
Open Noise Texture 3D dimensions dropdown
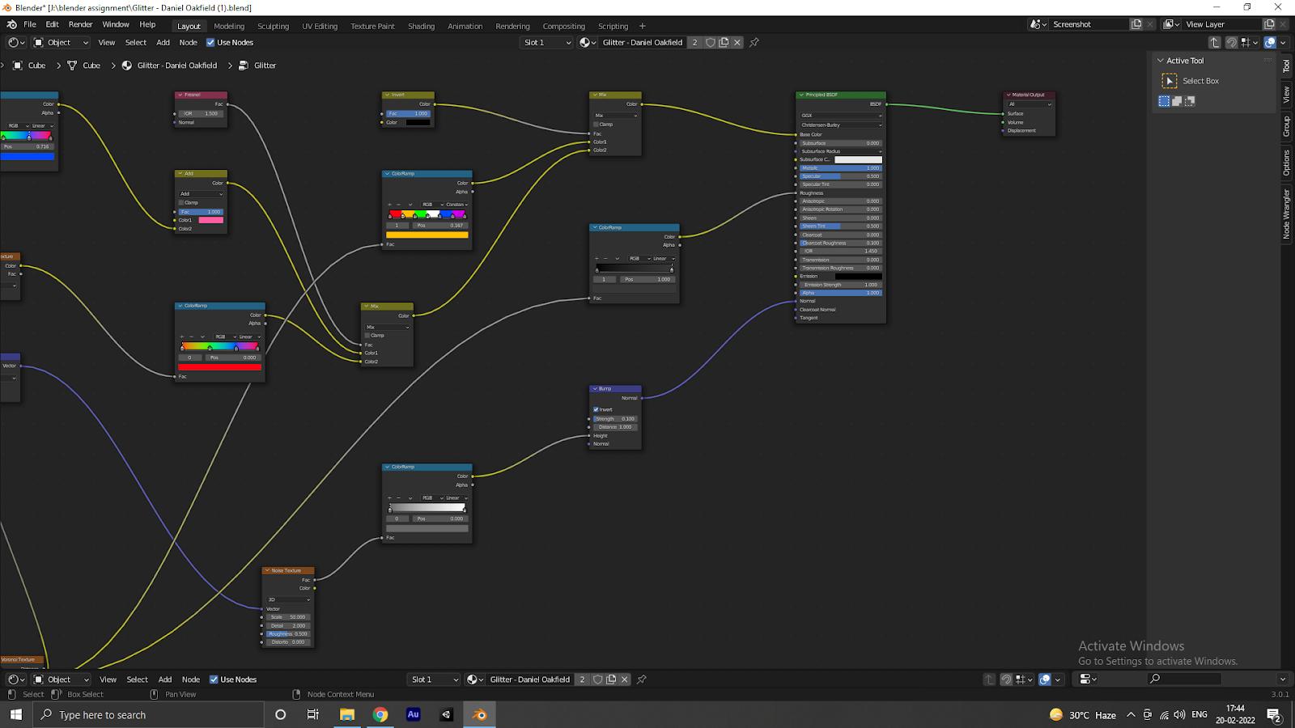pyautogui.click(x=289, y=599)
